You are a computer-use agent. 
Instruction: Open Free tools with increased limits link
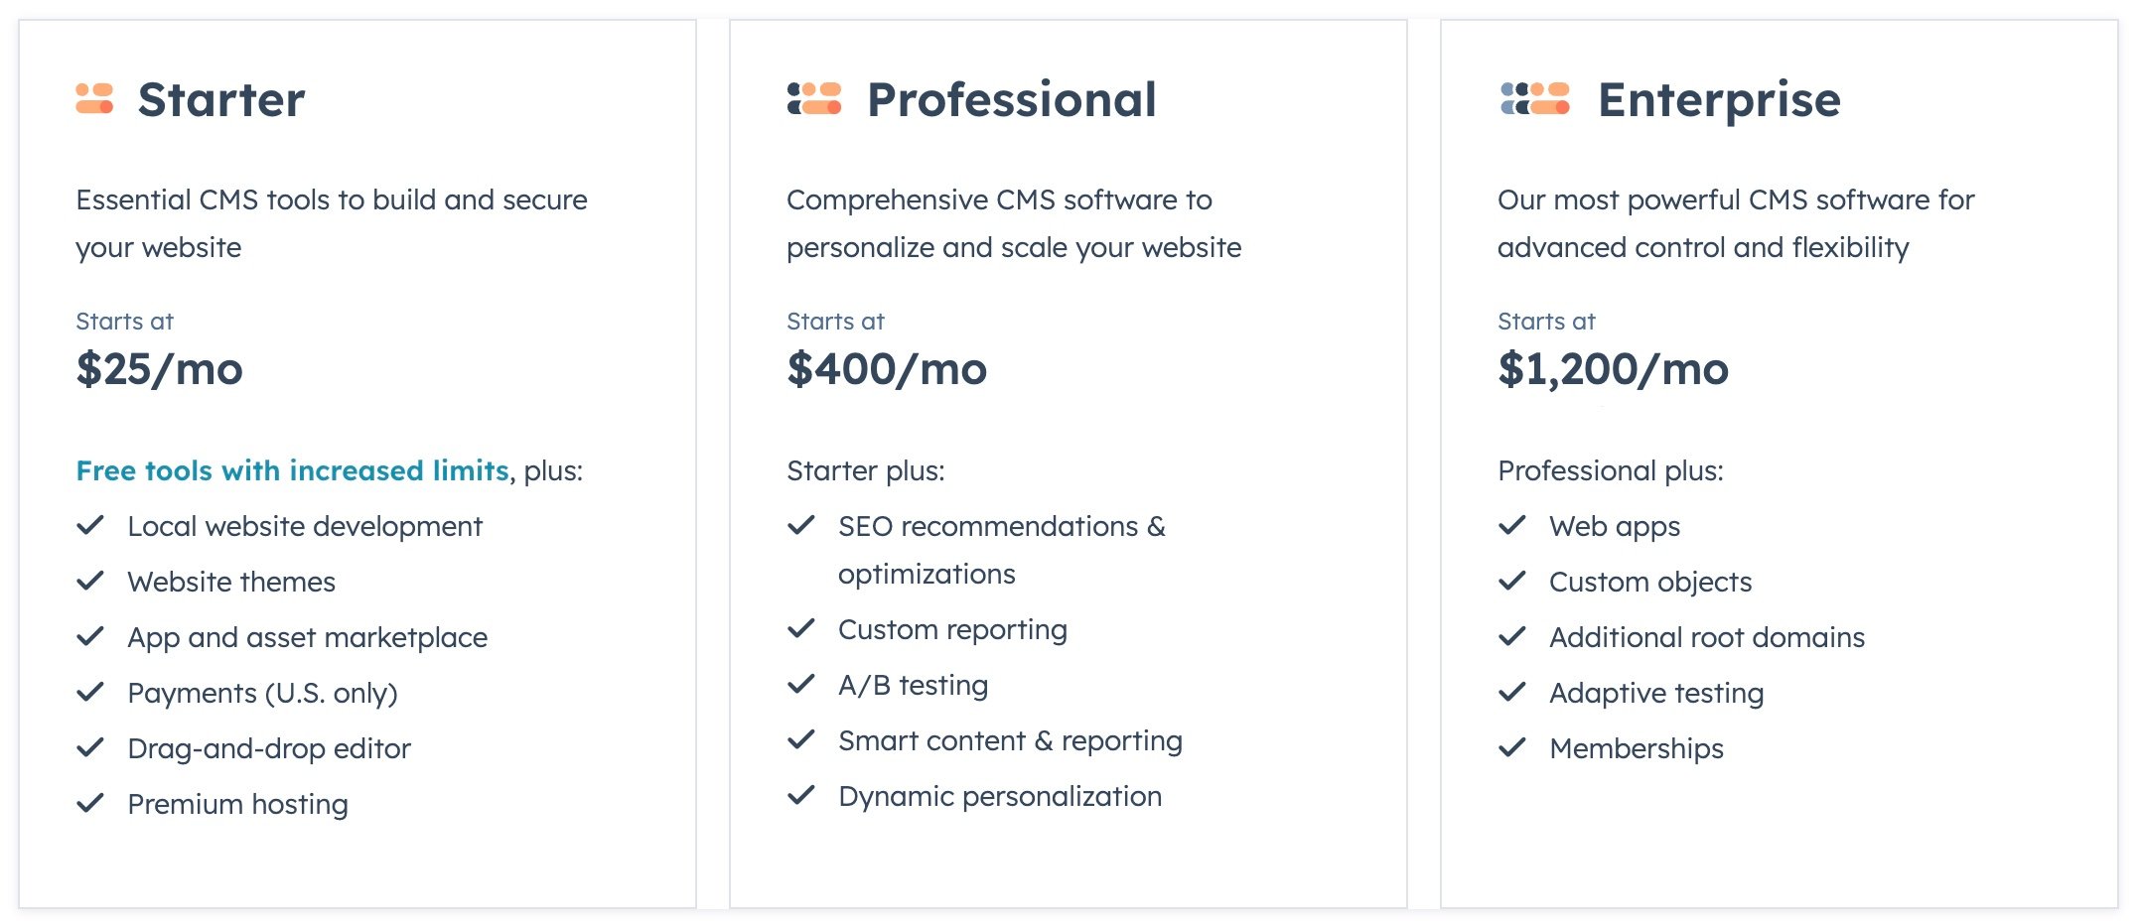click(x=292, y=470)
